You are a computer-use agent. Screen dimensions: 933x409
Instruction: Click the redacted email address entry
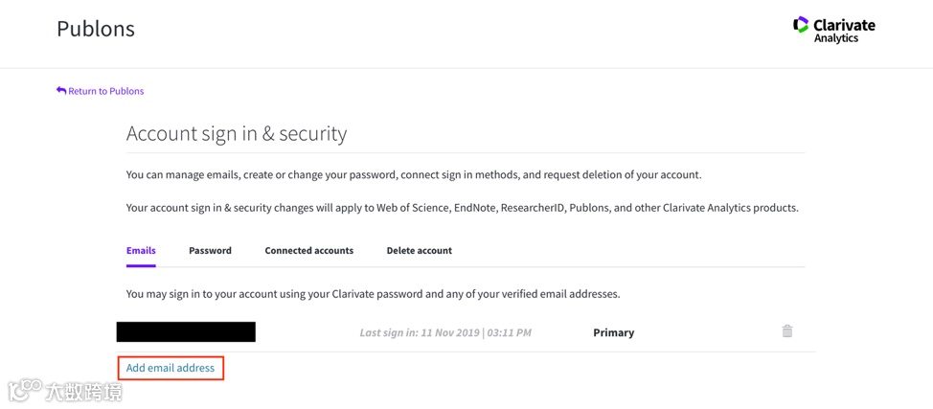coord(186,332)
